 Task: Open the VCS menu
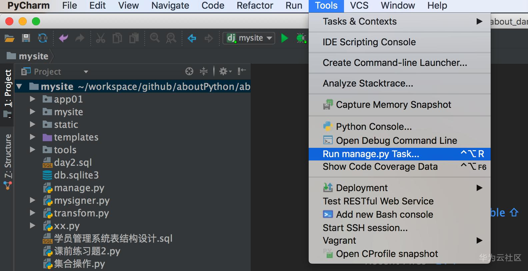pos(359,6)
